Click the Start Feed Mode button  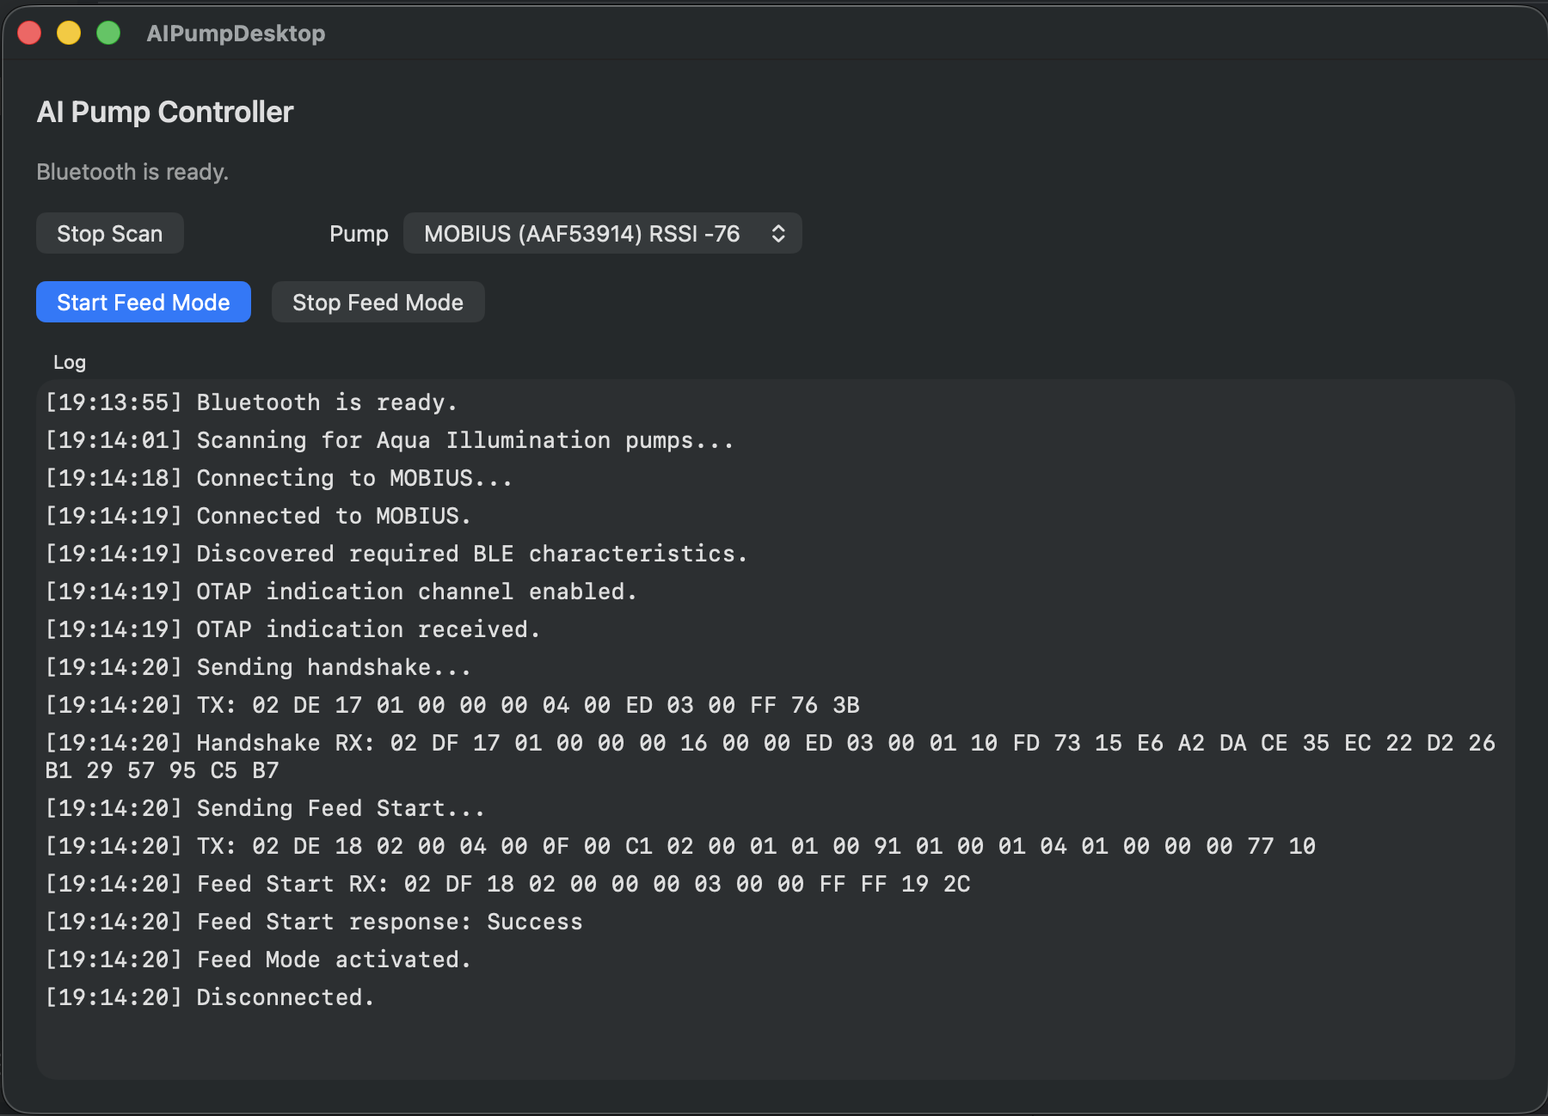(x=143, y=303)
